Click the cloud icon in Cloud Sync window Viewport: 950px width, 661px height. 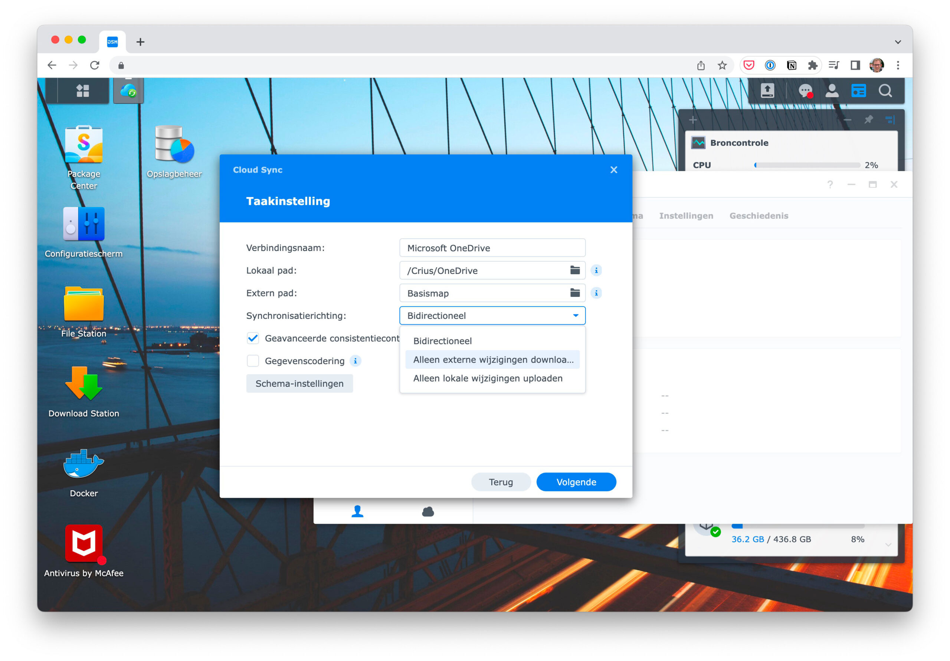[x=428, y=512]
